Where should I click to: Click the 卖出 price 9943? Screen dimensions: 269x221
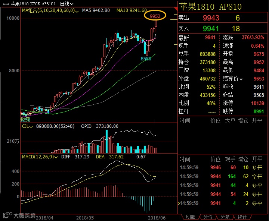(x=211, y=18)
